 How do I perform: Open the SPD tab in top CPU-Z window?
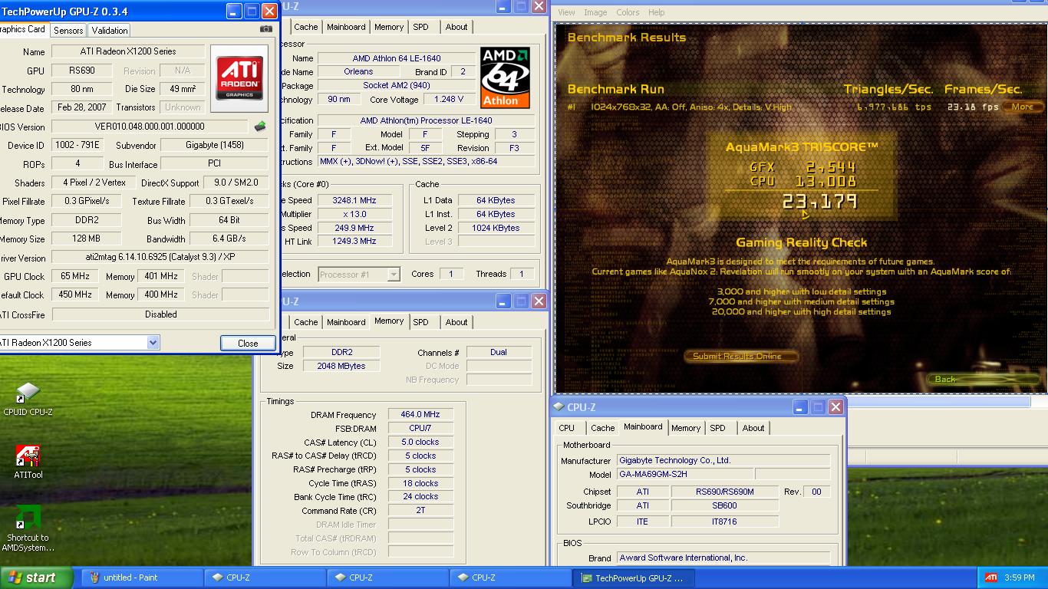coord(420,27)
